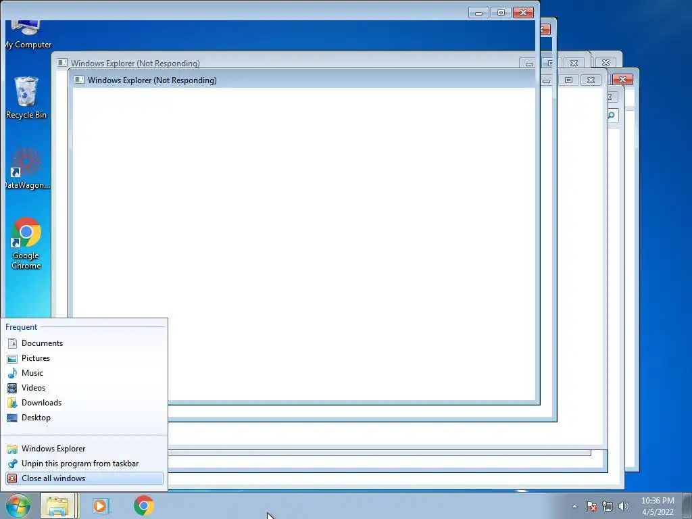Click the Documents file icon in jump list
The height and width of the screenshot is (519, 692).
pos(12,343)
